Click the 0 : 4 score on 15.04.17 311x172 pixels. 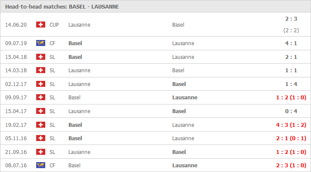click(x=291, y=111)
